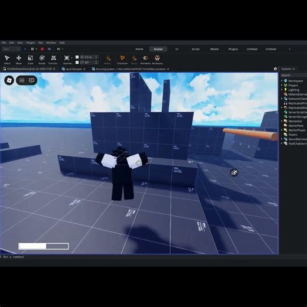Open the Plugins menu in menu bar
The image size is (307, 307).
point(31,43)
